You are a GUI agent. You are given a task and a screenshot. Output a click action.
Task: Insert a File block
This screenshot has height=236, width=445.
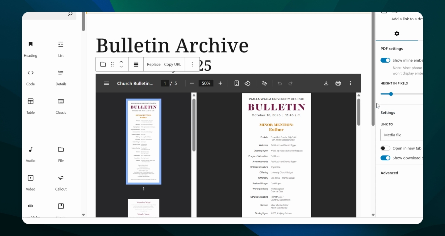[x=61, y=155]
